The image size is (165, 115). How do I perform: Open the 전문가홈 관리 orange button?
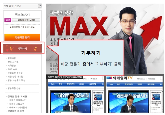(22, 37)
